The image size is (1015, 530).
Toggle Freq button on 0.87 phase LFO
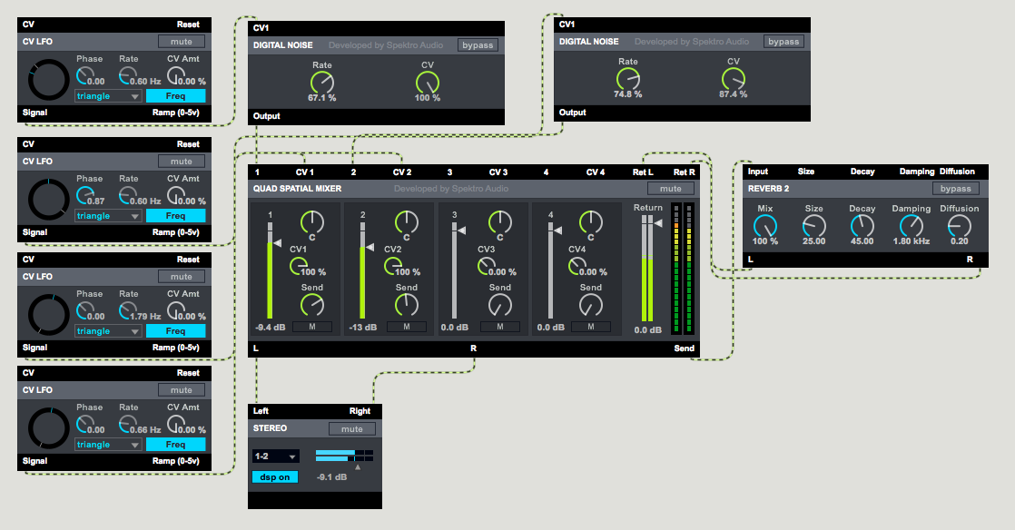(175, 215)
